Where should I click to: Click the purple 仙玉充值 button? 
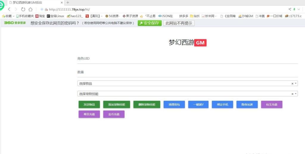coord(272,105)
